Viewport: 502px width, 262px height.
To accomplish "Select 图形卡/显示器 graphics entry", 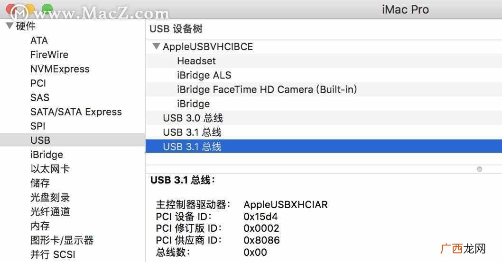I will coord(62,240).
